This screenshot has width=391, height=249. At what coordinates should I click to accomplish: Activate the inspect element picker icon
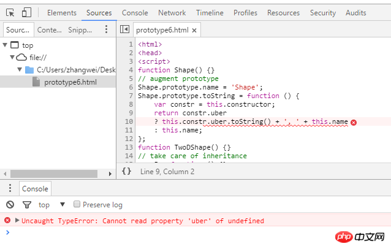point(10,12)
